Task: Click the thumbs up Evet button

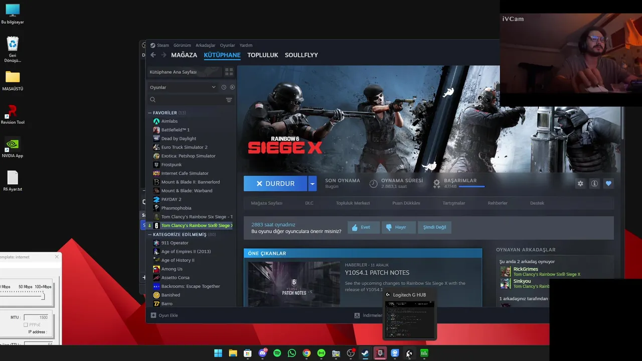Action: click(363, 227)
